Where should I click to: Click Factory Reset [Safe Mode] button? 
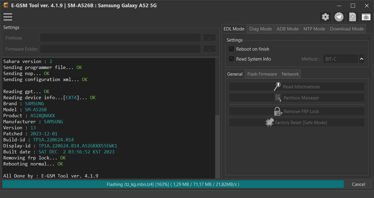click(x=297, y=122)
